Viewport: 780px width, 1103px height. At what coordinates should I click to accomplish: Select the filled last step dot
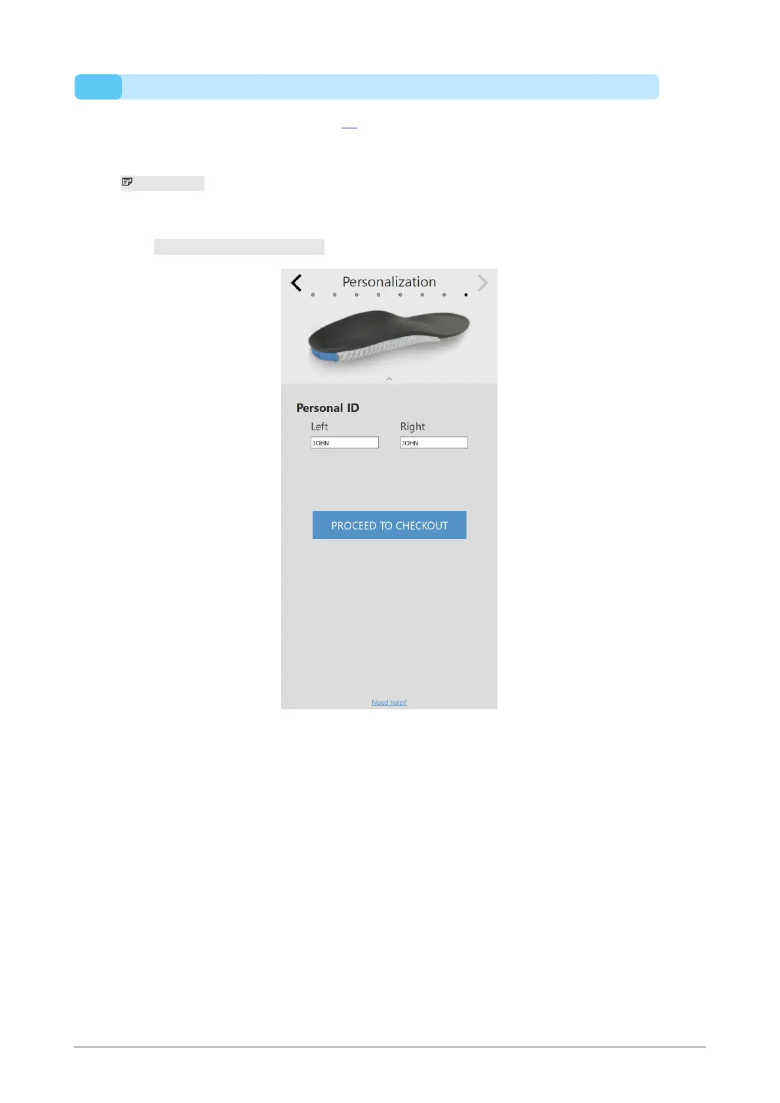(x=466, y=295)
